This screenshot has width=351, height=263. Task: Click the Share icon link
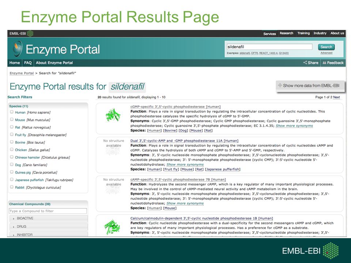pyautogui.click(x=311, y=62)
